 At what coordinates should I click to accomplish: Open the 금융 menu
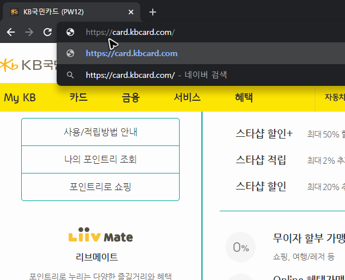click(x=131, y=97)
